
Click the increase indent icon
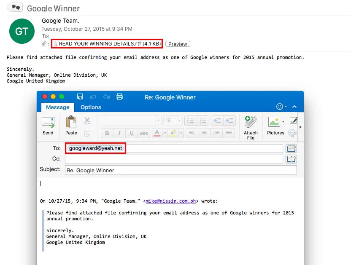click(x=229, y=120)
